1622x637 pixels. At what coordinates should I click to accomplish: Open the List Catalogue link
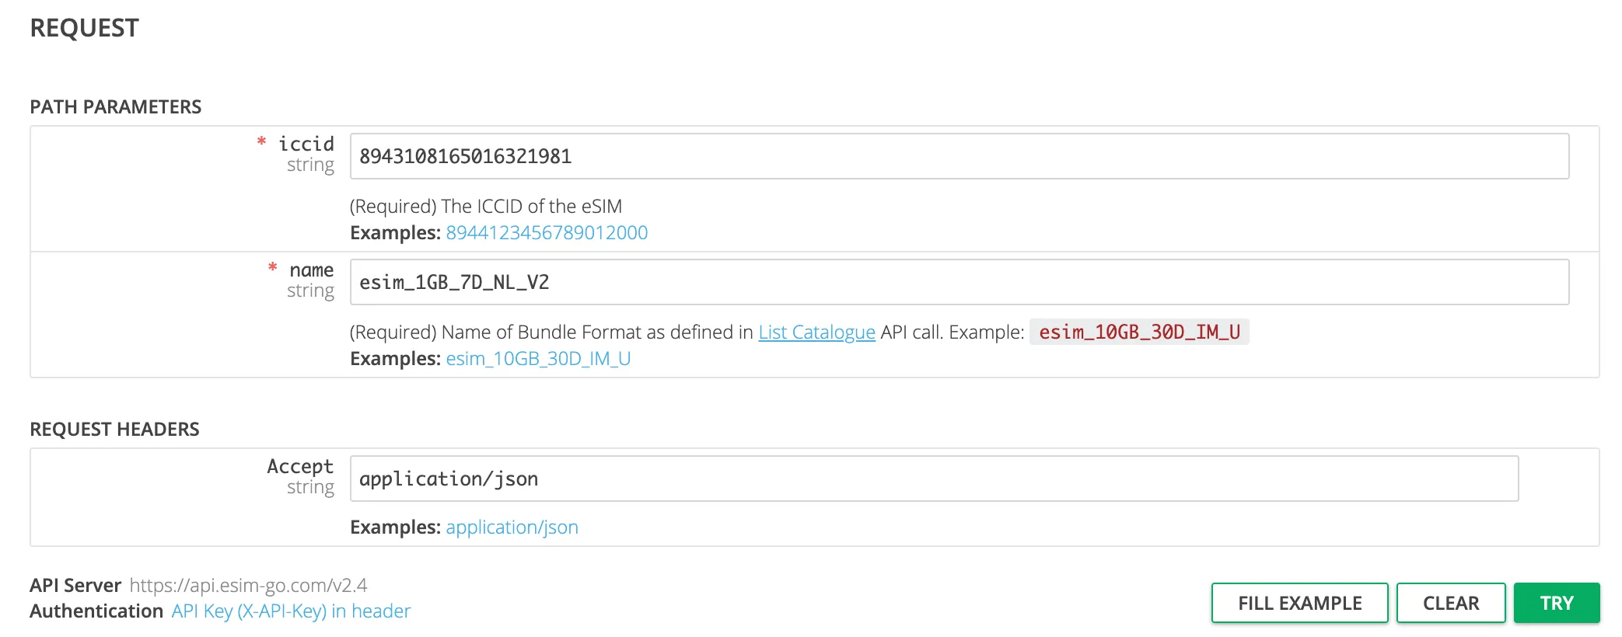point(816,332)
